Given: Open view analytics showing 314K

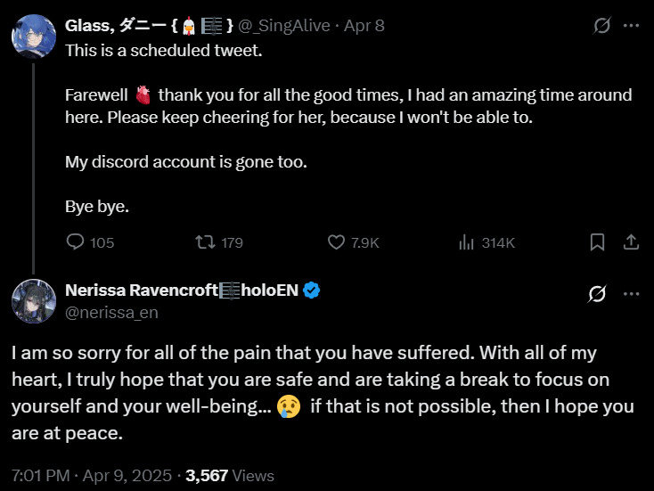Looking at the screenshot, I should tap(466, 241).
